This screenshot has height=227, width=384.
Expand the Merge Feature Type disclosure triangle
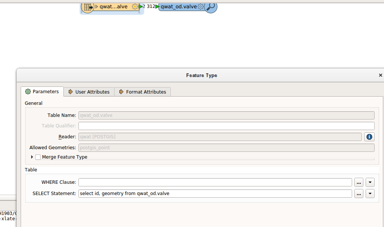point(32,157)
